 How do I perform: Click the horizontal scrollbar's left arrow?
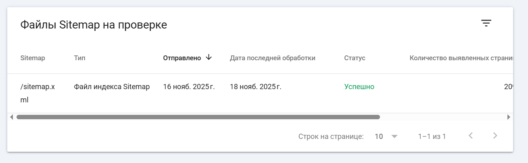pyautogui.click(x=11, y=117)
